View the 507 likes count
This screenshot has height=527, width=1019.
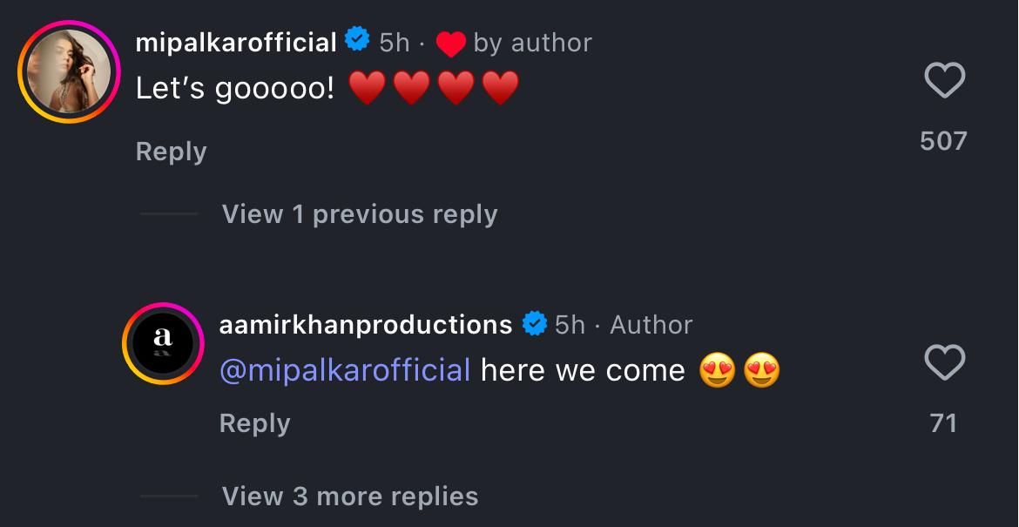coord(944,141)
